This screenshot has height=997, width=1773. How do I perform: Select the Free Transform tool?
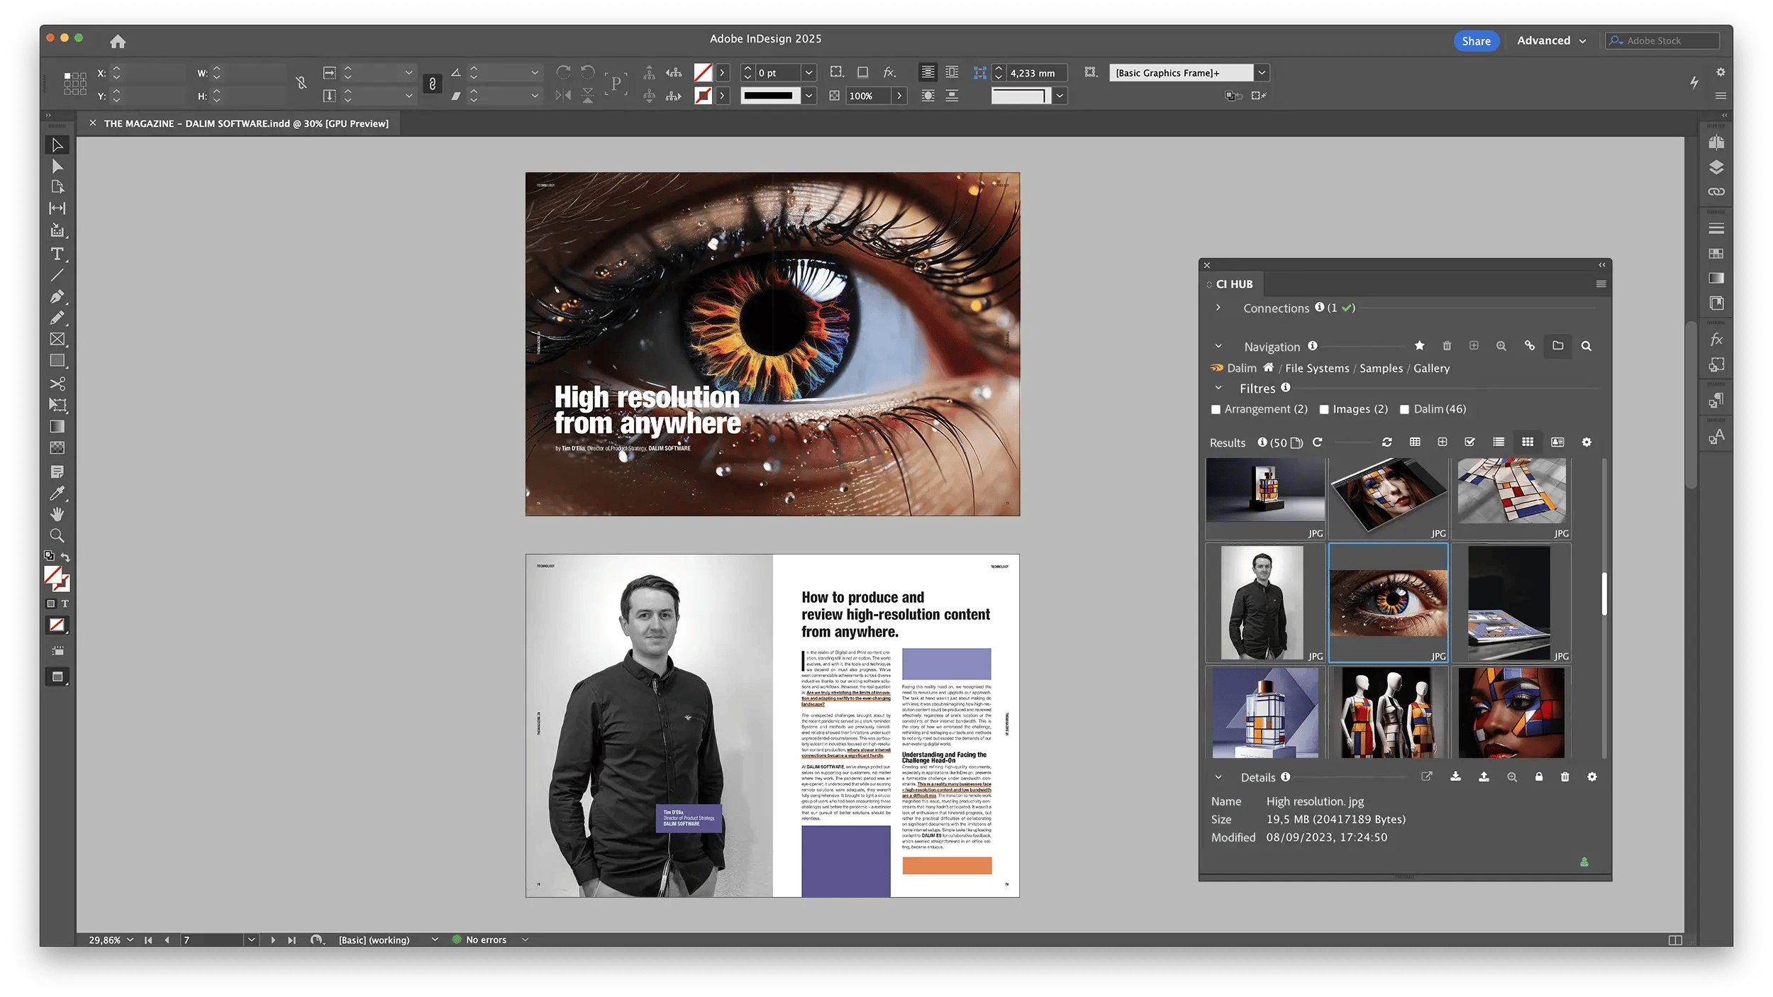57,405
